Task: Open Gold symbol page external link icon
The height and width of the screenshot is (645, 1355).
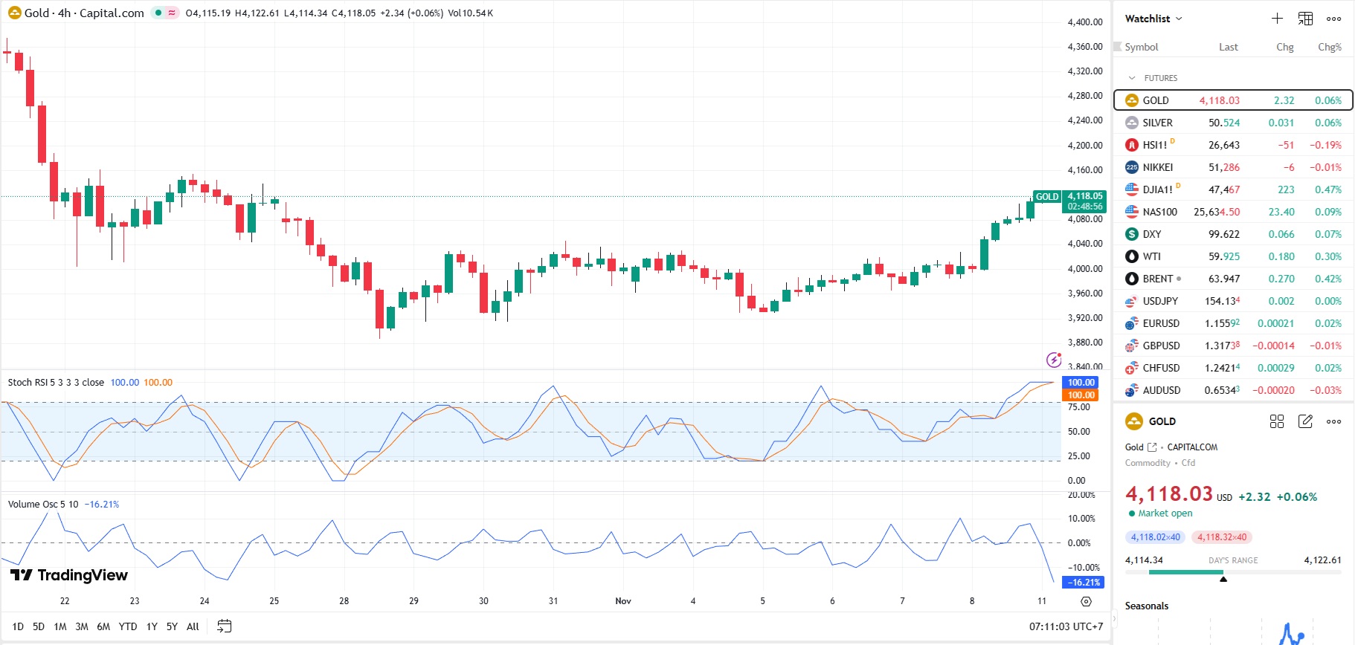Action: 1152,447
